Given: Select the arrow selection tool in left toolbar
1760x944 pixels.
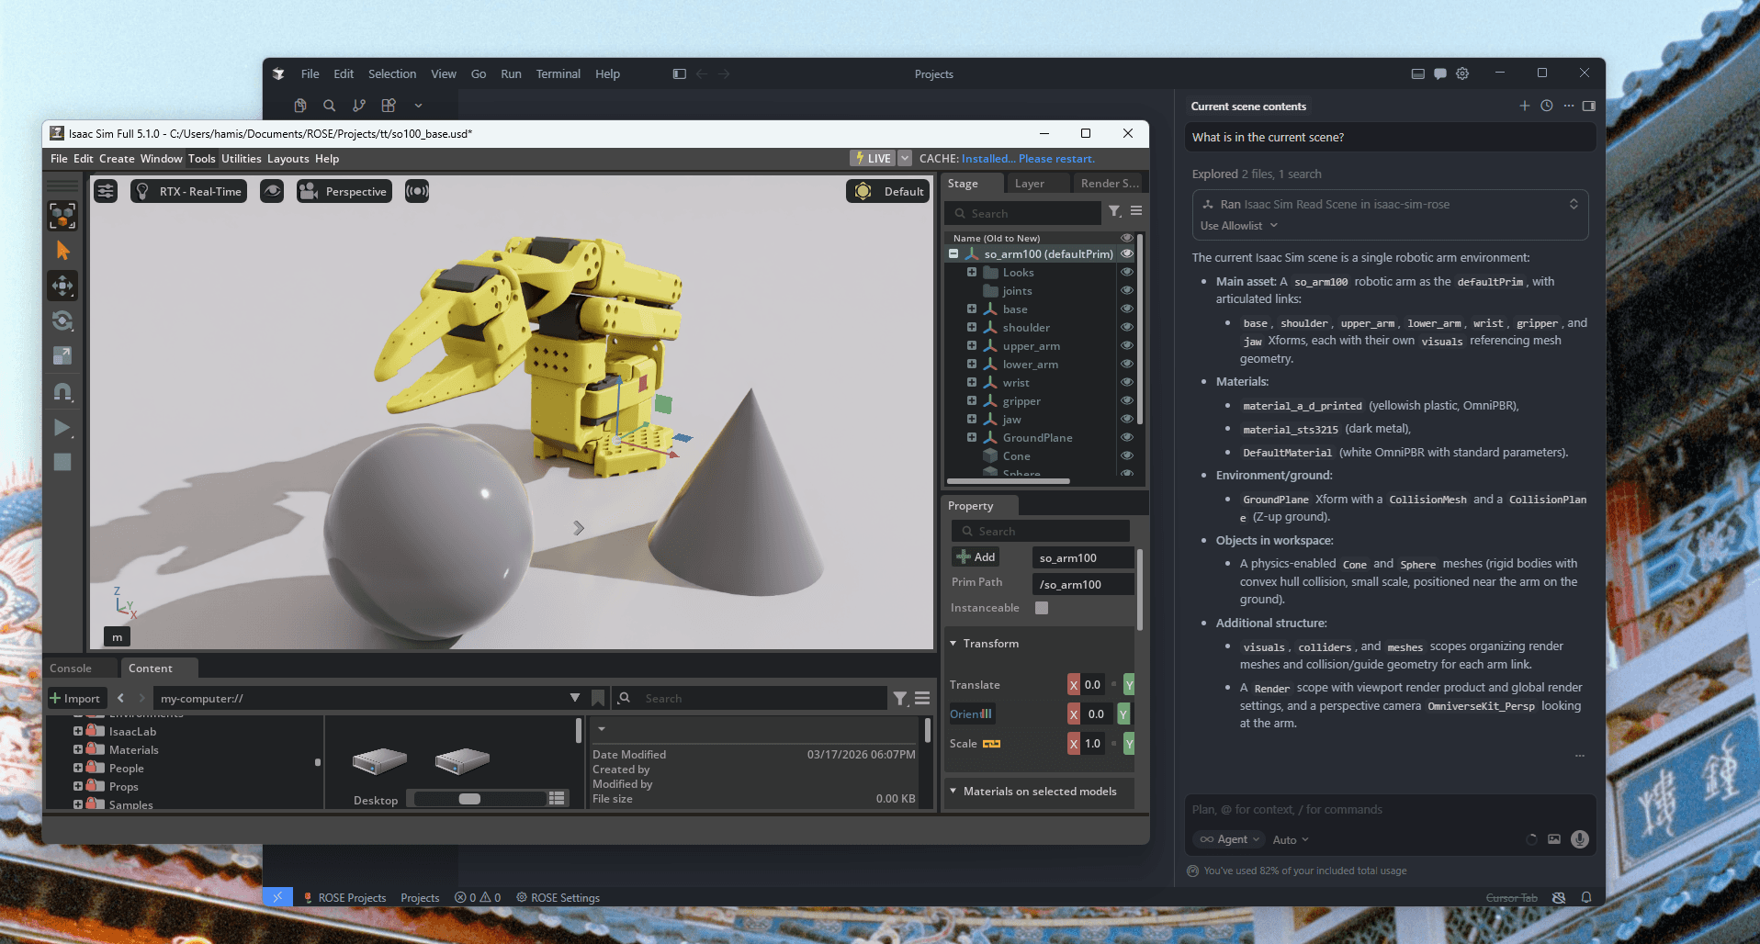Looking at the screenshot, I should (x=62, y=251).
